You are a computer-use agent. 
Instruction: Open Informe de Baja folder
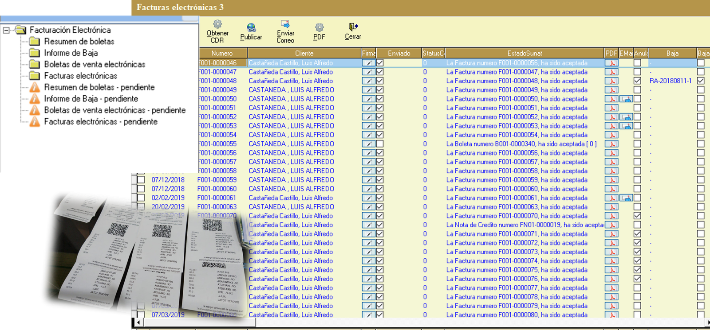[x=71, y=53]
